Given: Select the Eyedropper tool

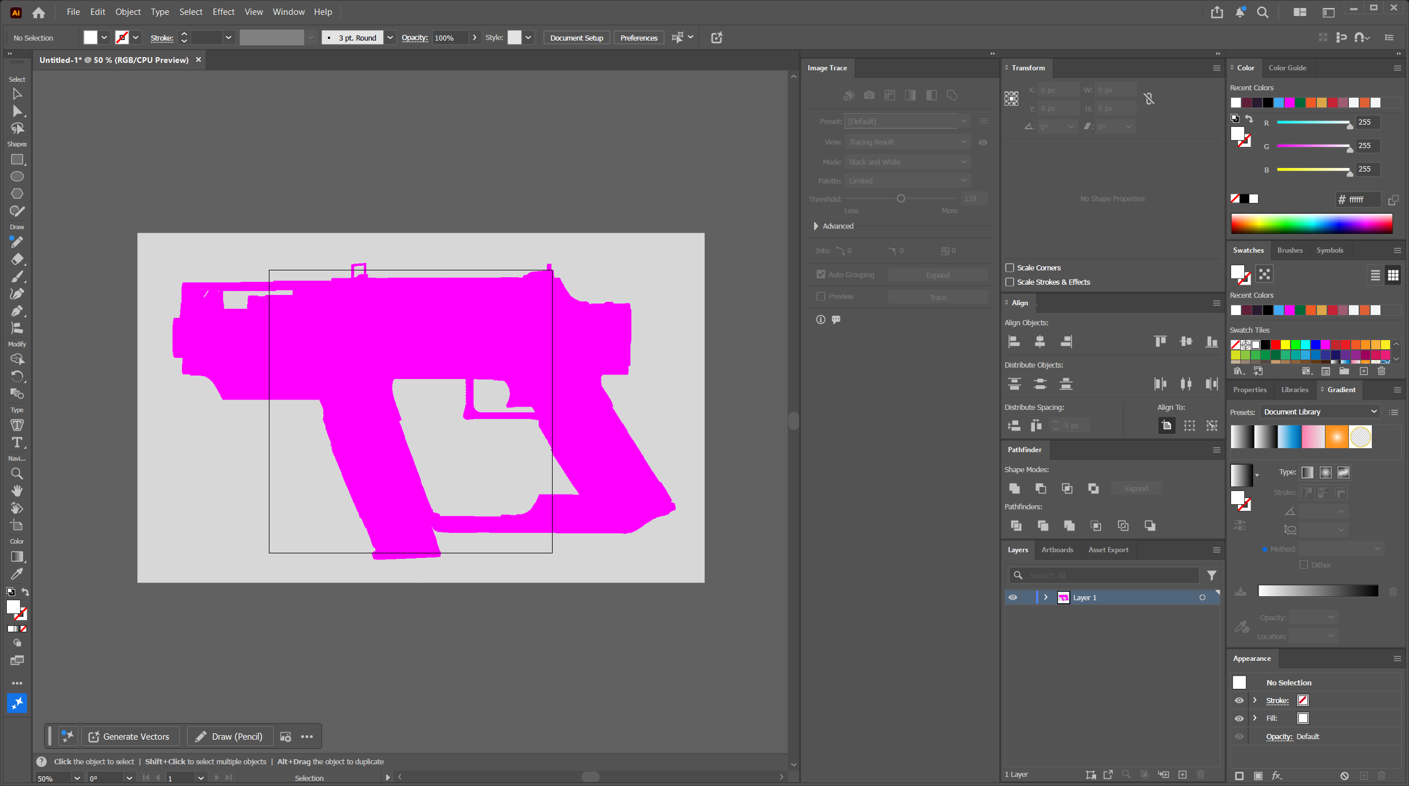Looking at the screenshot, I should 17,574.
